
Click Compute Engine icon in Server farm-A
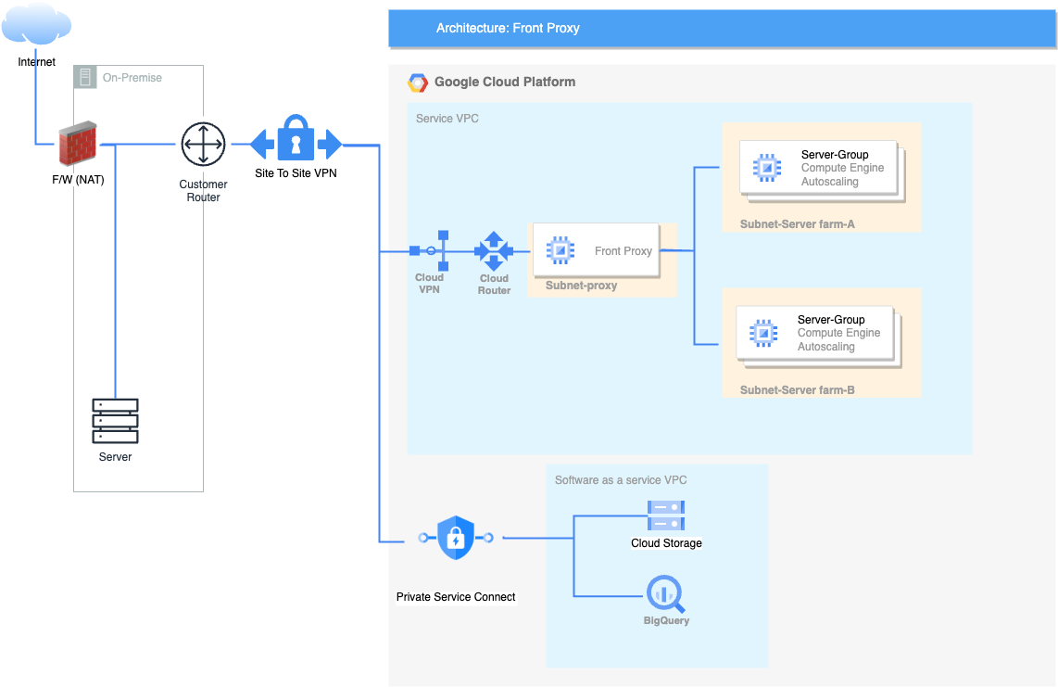767,168
